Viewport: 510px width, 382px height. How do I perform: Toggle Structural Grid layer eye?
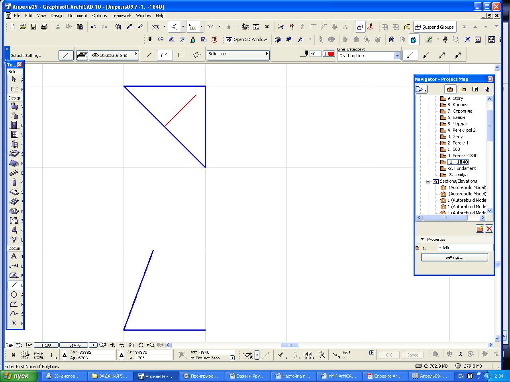point(95,55)
